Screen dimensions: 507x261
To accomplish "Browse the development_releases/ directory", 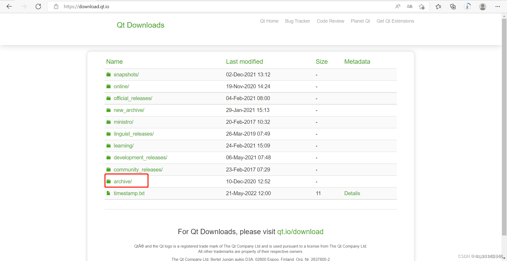I will 140,157.
